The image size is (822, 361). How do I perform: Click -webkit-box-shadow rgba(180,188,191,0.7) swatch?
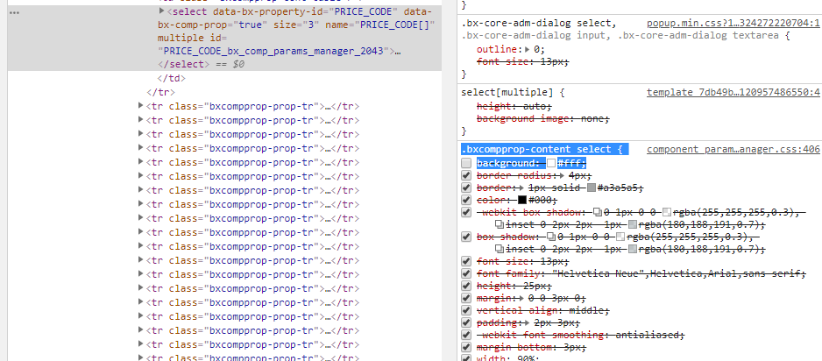632,224
